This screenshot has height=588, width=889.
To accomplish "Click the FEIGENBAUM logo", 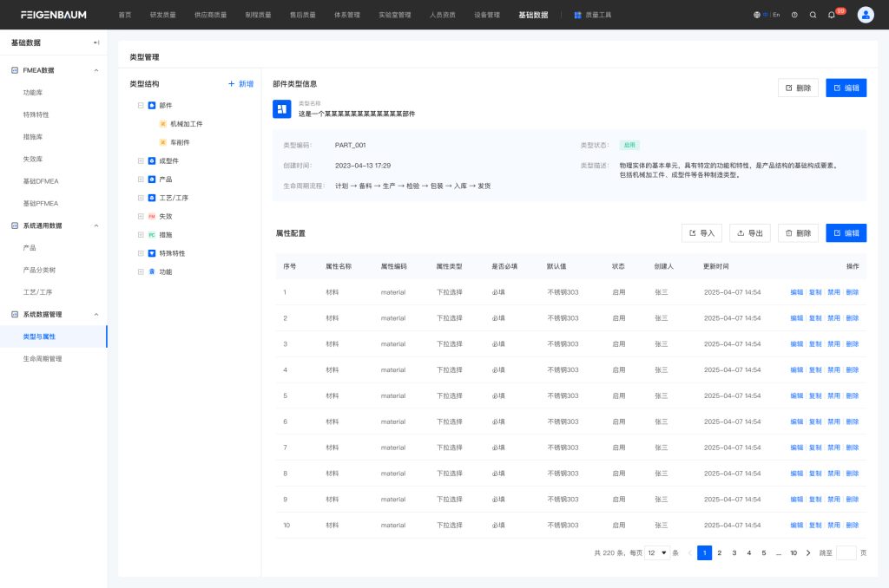I will coord(53,16).
